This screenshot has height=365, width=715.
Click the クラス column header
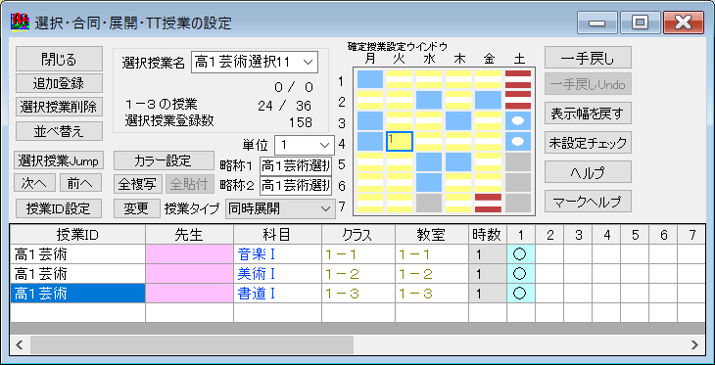(357, 235)
